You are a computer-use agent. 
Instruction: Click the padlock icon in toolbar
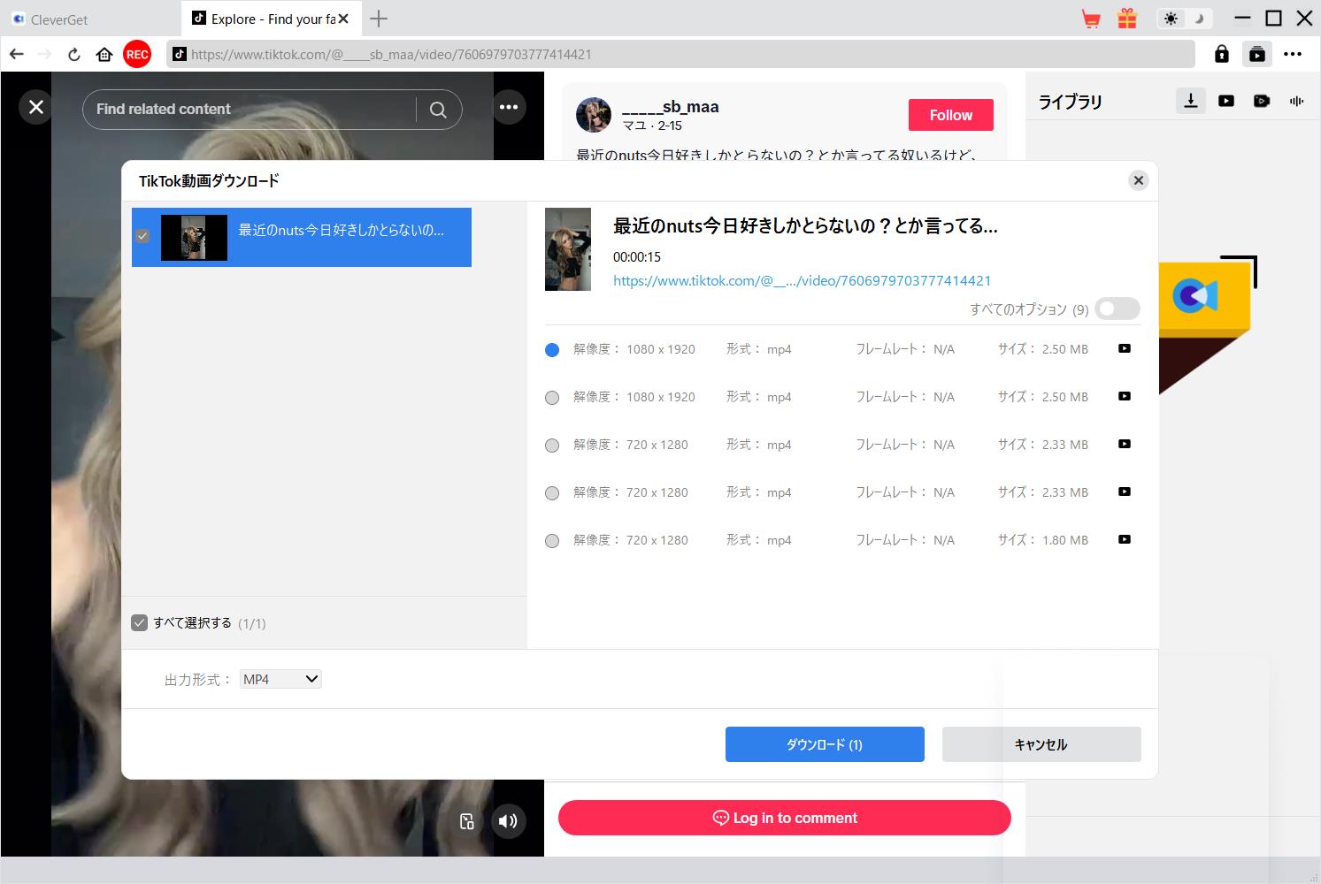(x=1221, y=54)
